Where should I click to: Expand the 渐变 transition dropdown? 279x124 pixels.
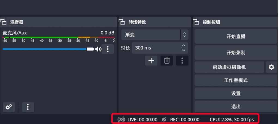[184, 35]
